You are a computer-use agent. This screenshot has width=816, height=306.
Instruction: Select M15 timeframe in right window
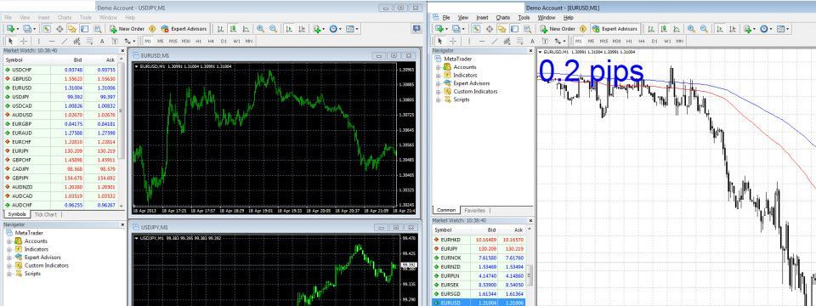(603, 41)
